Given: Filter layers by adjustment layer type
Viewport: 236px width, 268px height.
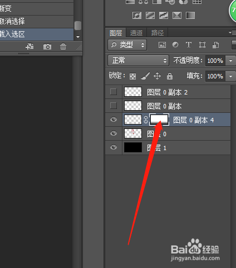Looking at the screenshot, I should click(175, 44).
